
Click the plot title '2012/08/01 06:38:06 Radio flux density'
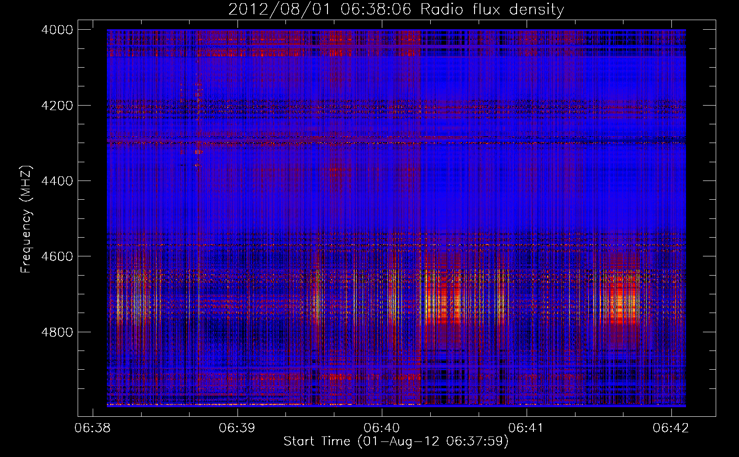tap(396, 9)
